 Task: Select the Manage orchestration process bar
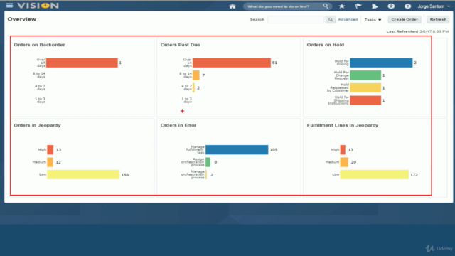click(206, 174)
